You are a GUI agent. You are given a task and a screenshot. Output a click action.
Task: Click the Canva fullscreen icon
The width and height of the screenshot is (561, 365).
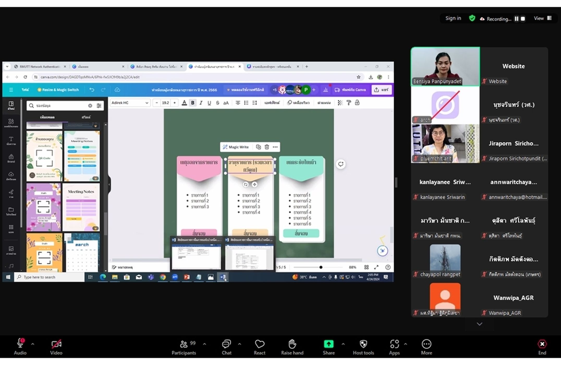(376, 267)
